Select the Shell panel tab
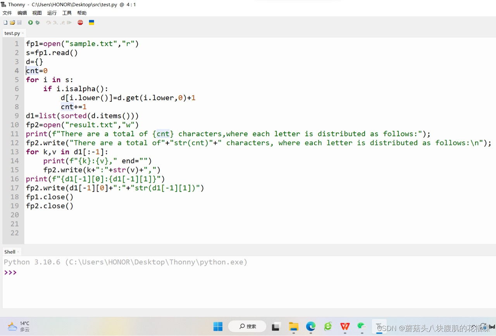The image size is (496, 336). [10, 252]
